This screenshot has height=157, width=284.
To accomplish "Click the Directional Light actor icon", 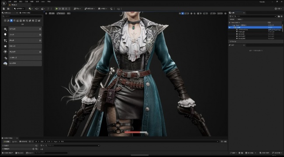I will [5, 29].
